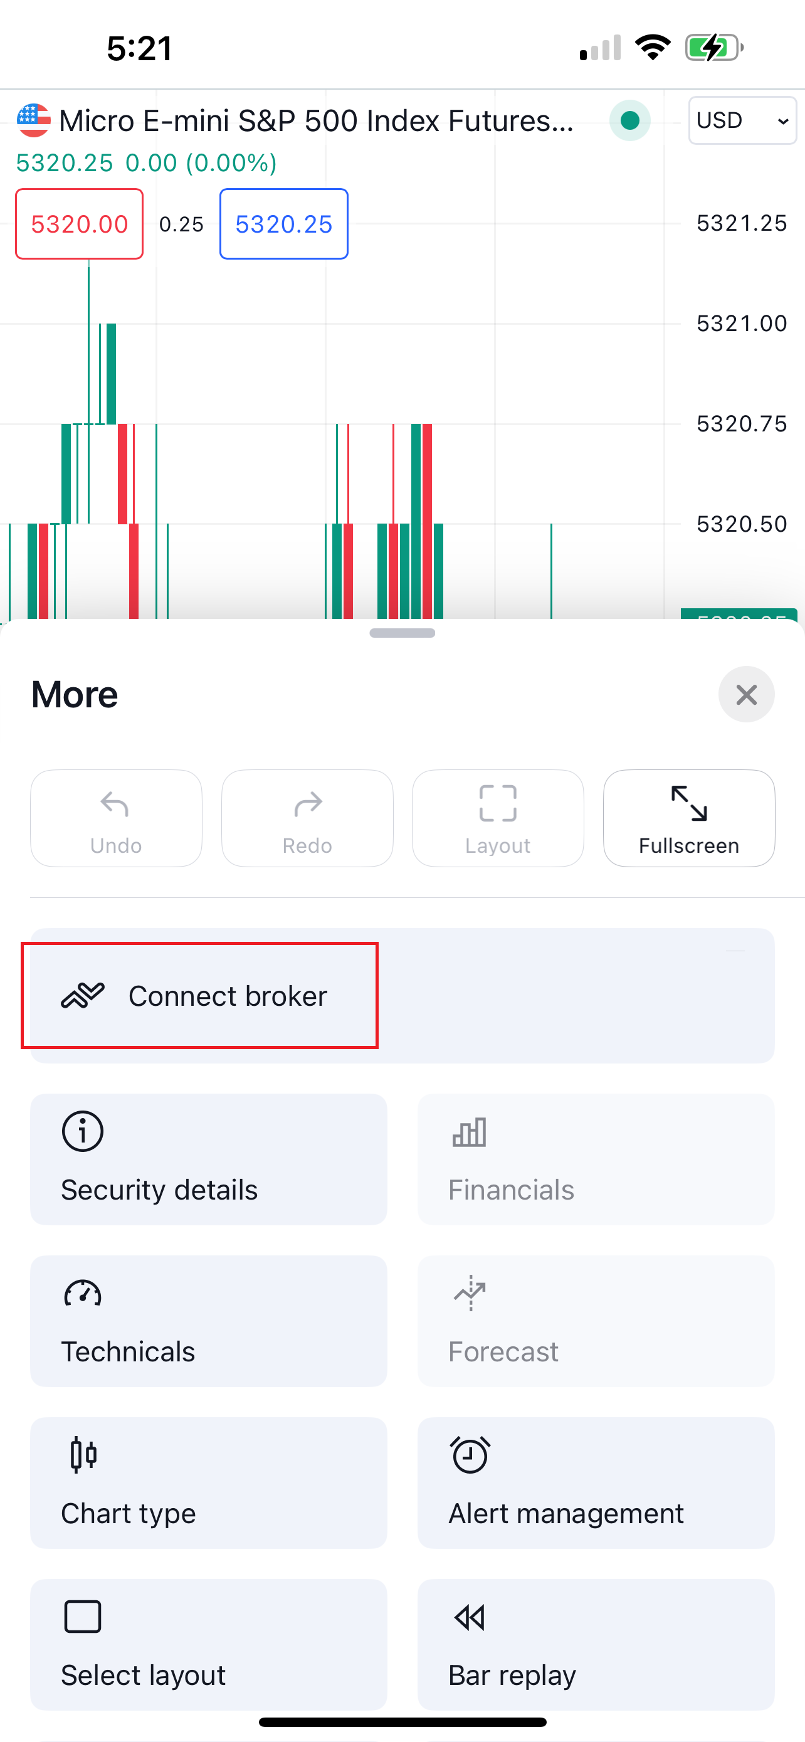The width and height of the screenshot is (805, 1742).
Task: Tap the green market status indicator
Action: pyautogui.click(x=630, y=120)
